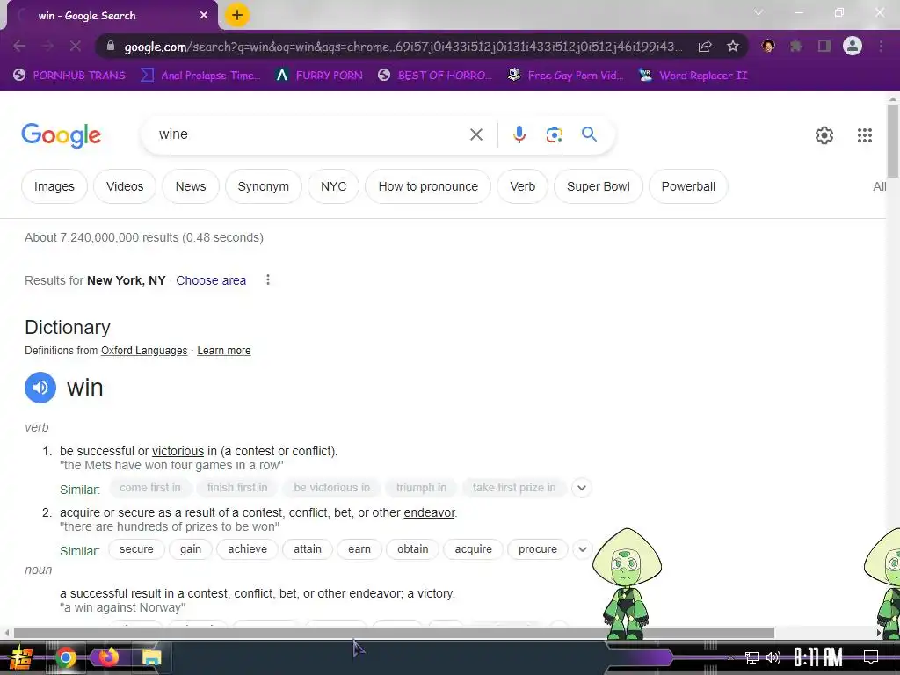Open the Google apps grid
The image size is (900, 675).
pos(865,135)
